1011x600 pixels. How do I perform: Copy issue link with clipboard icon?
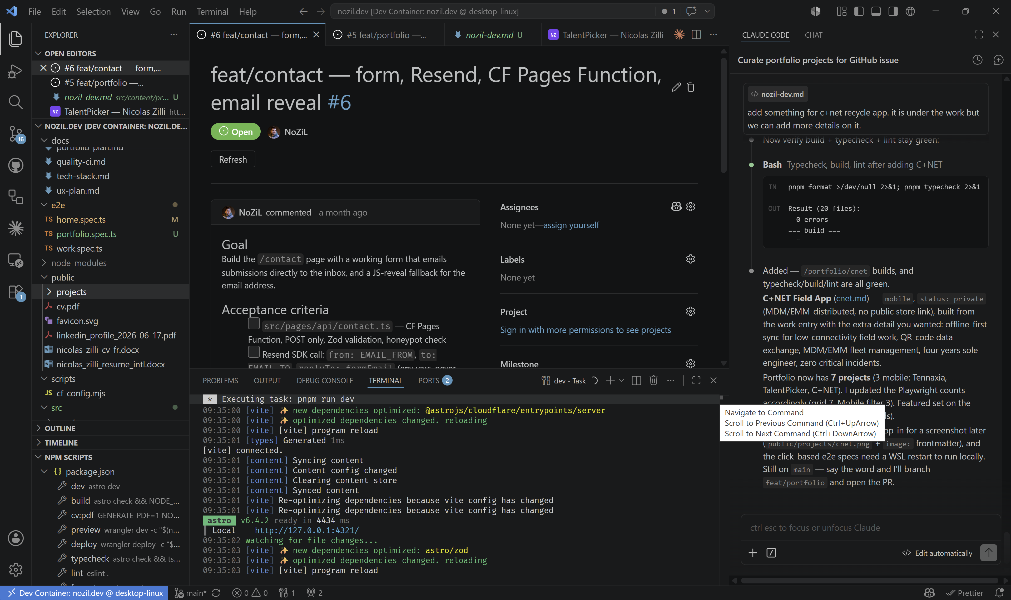(x=690, y=87)
